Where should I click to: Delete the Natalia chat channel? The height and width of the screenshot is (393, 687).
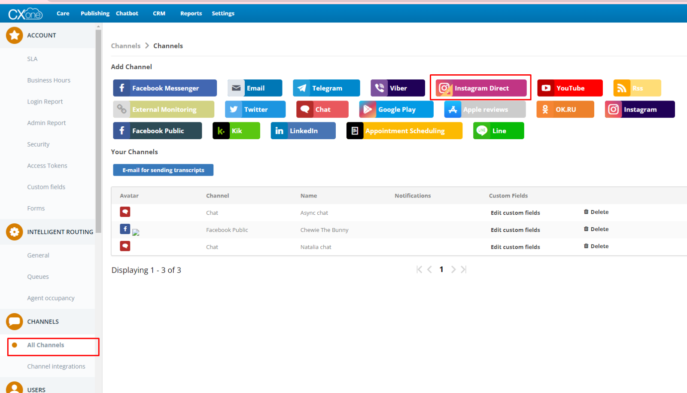point(596,246)
